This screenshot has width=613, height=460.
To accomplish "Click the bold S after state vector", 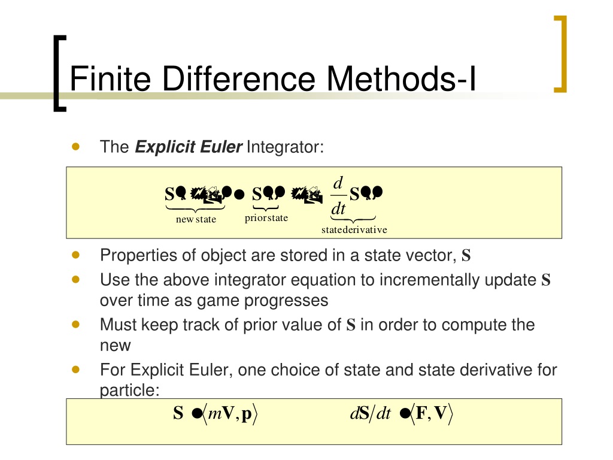I will click(x=466, y=255).
